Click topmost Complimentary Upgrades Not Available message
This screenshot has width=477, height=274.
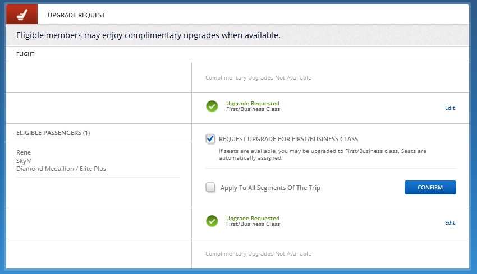[258, 78]
